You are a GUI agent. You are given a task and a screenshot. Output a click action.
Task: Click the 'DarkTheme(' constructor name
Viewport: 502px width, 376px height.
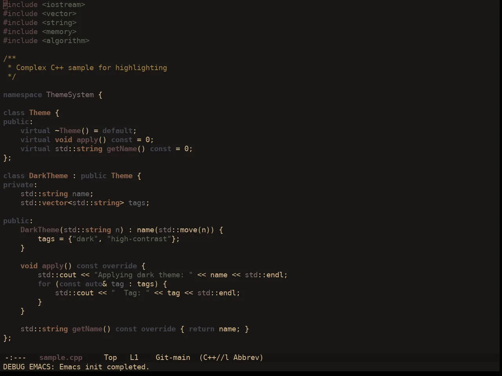(x=42, y=230)
